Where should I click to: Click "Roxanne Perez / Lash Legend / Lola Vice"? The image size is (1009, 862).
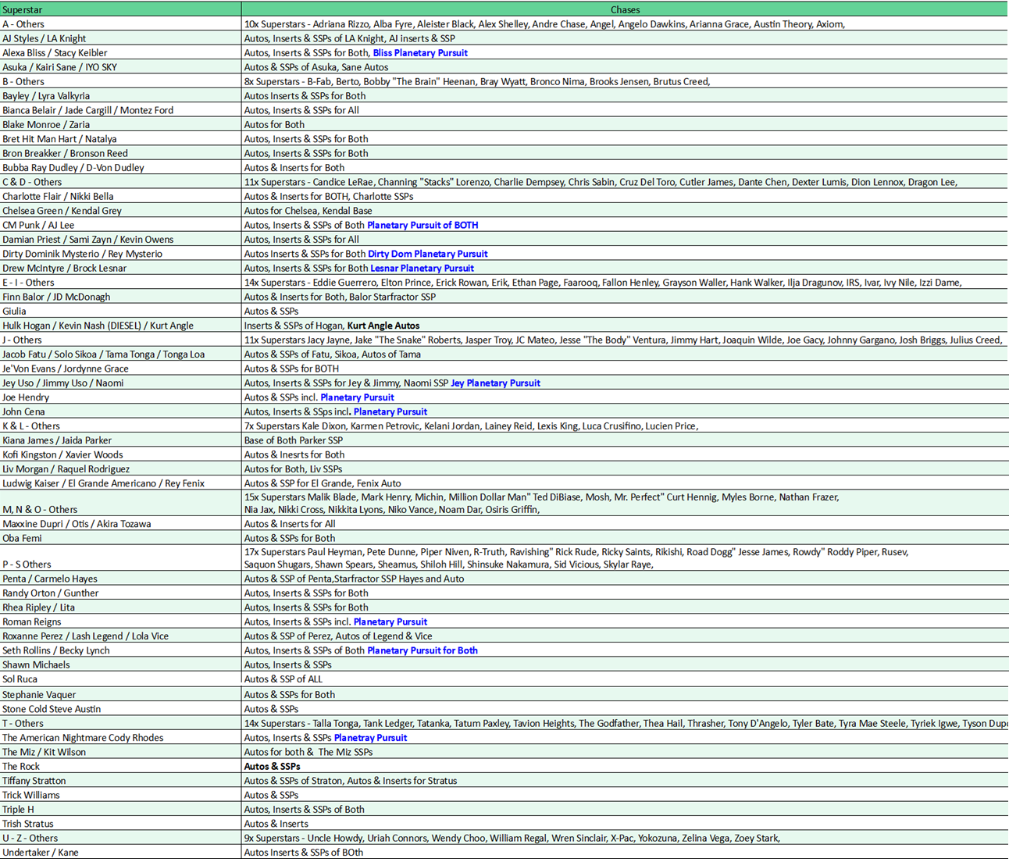pos(120,636)
